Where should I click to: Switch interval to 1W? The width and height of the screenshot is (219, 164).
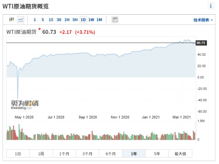(91, 20)
